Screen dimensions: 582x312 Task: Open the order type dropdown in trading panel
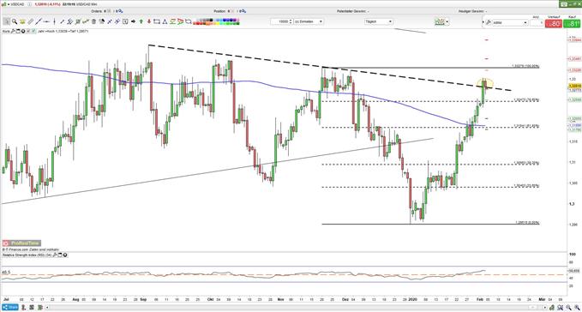click(510, 22)
